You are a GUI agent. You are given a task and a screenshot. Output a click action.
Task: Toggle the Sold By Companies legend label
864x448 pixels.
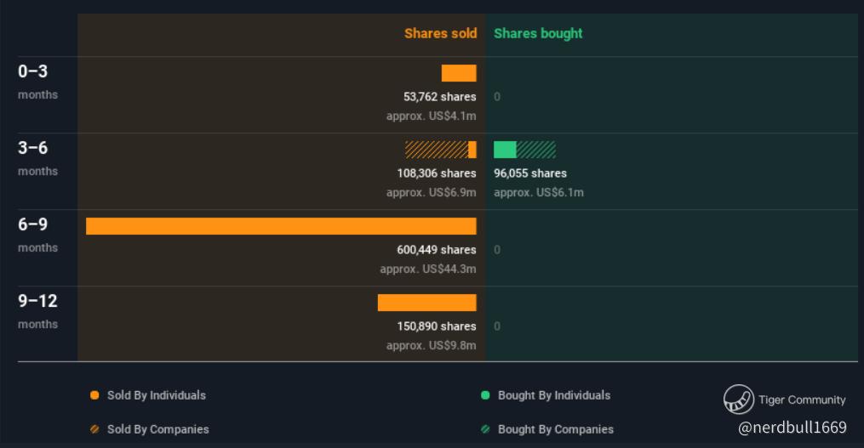pyautogui.click(x=157, y=429)
